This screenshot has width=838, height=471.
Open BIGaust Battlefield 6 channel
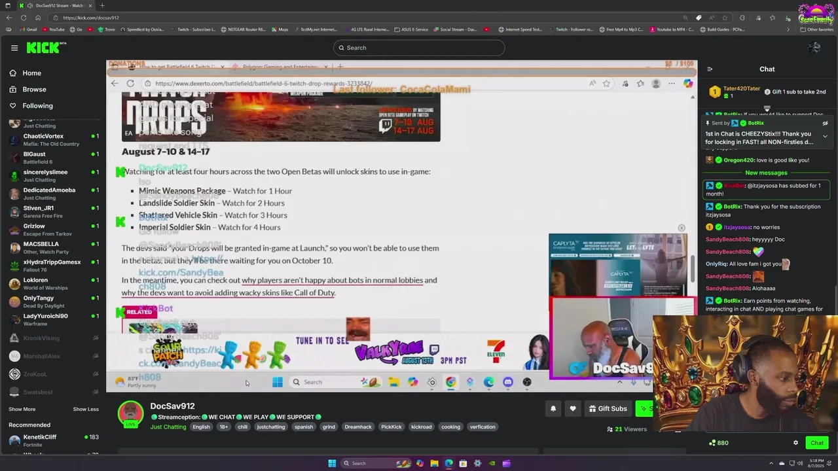click(54, 158)
